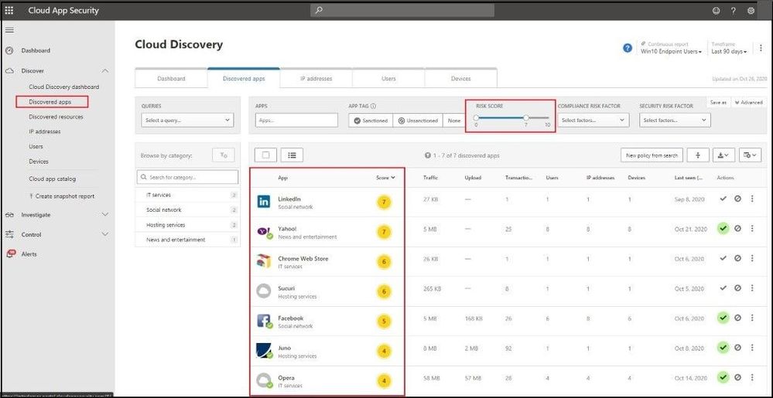Open more actions for Sucuri

click(x=752, y=288)
